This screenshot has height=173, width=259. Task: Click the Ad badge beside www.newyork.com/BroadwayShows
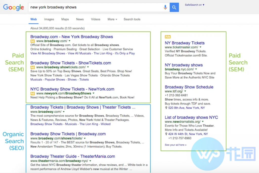(x=33, y=93)
